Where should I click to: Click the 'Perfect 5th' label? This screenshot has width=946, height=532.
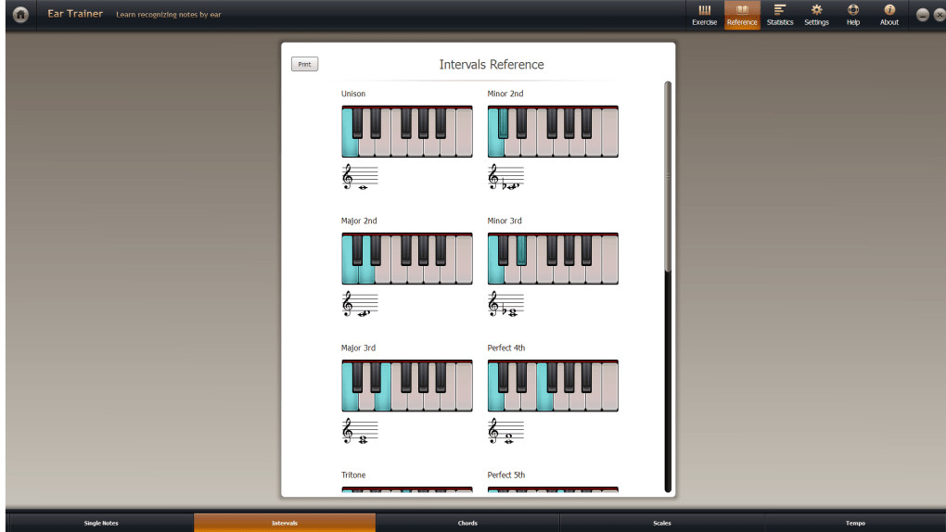click(506, 475)
